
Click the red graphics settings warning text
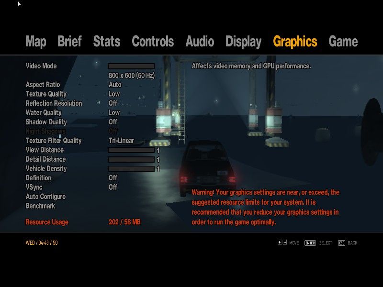(x=266, y=207)
